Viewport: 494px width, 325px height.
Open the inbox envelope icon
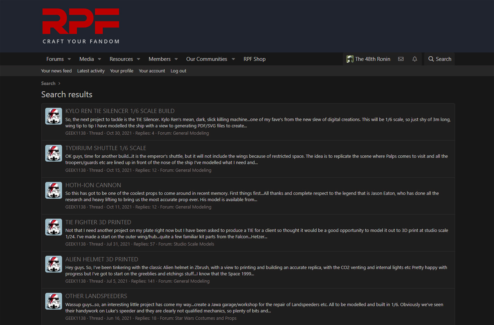tap(401, 59)
